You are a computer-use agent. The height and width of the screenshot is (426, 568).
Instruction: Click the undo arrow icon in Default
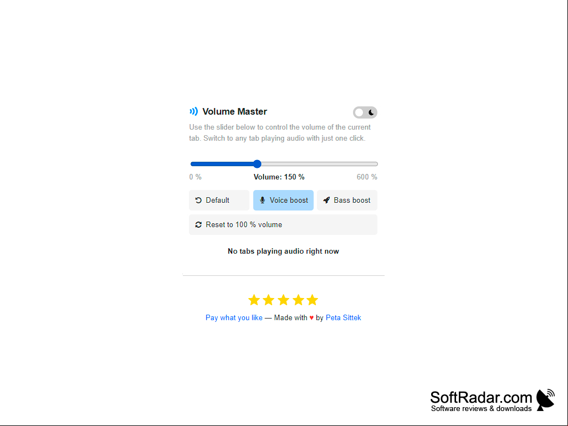[x=198, y=201]
